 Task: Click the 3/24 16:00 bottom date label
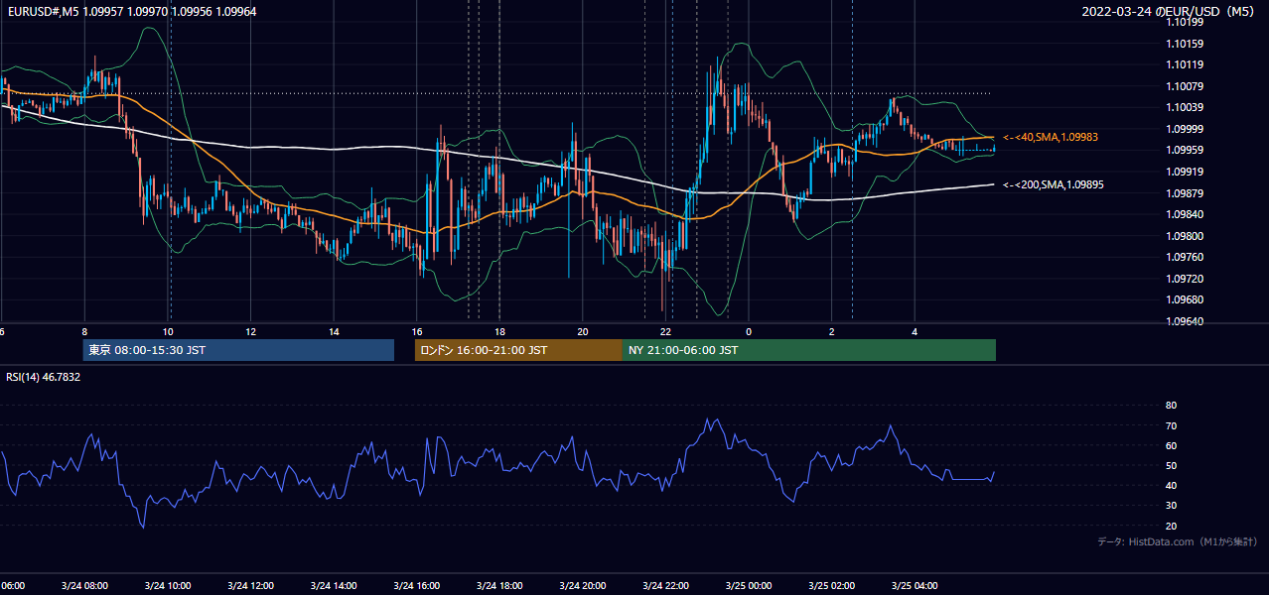click(417, 586)
